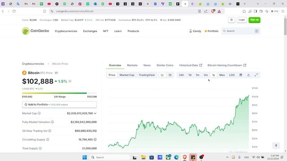Open the browser tab search chevron
The width and height of the screenshot is (287, 161).
[x=258, y=4]
